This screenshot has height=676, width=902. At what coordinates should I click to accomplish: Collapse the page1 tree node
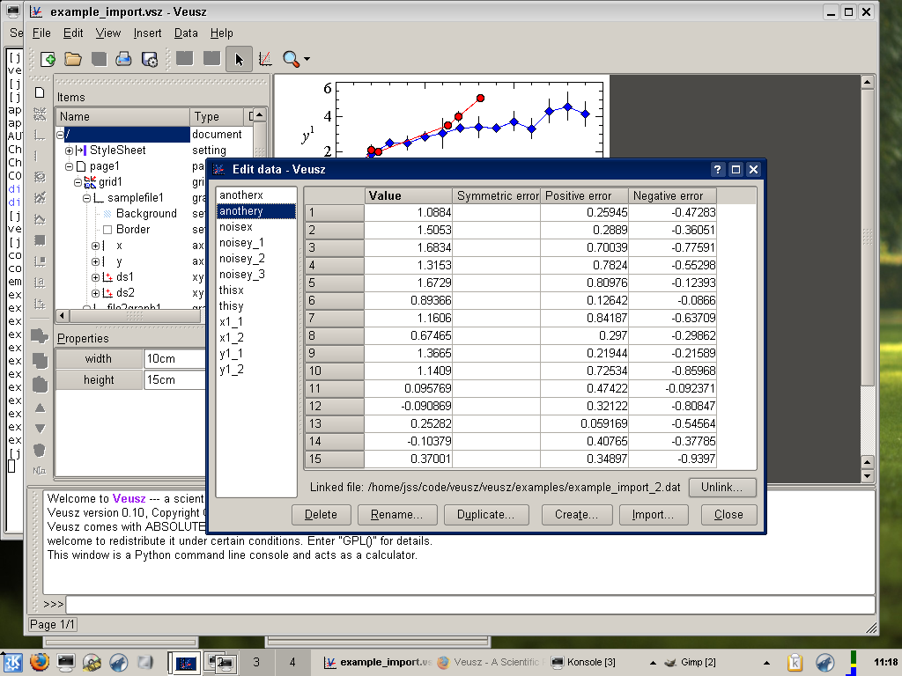(x=69, y=166)
